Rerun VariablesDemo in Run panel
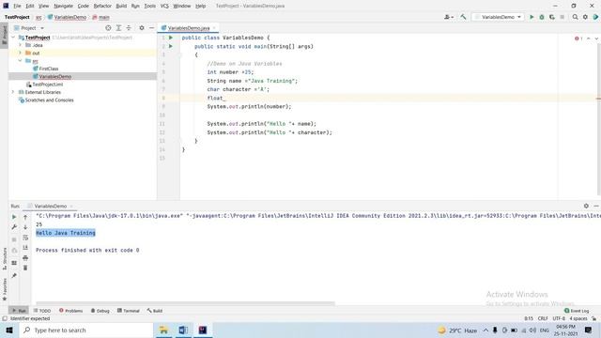601x338 pixels. pos(14,217)
